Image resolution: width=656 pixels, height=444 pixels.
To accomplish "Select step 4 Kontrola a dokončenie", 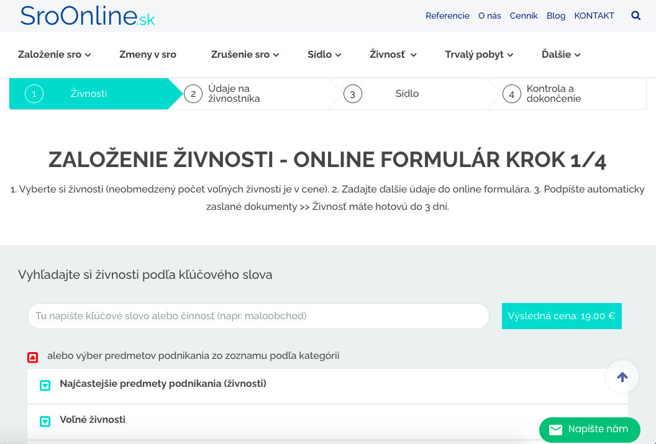I will [x=567, y=94].
